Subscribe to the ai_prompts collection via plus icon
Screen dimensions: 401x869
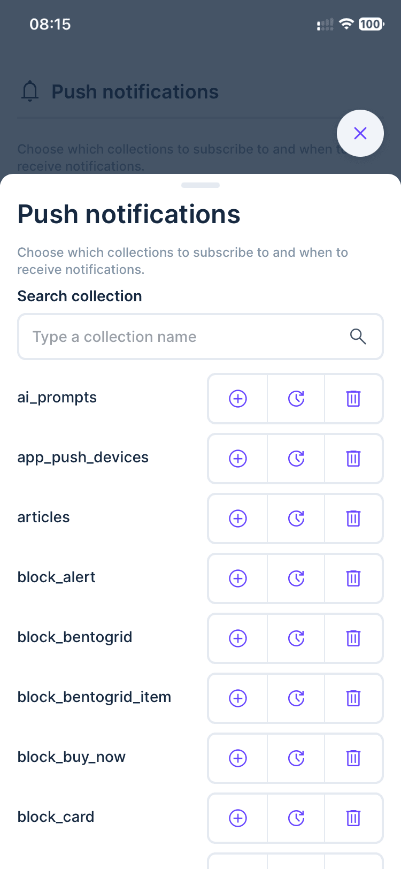[x=238, y=399]
